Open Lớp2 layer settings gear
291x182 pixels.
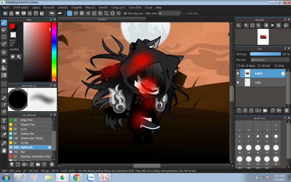point(283,74)
